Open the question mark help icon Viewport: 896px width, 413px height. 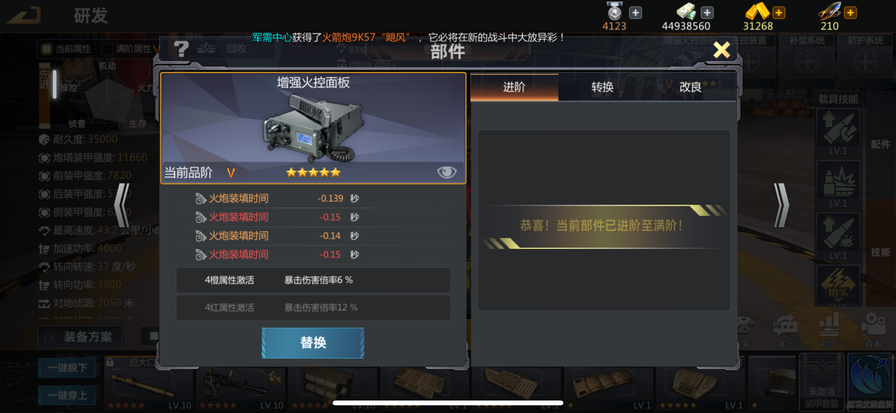click(x=181, y=49)
